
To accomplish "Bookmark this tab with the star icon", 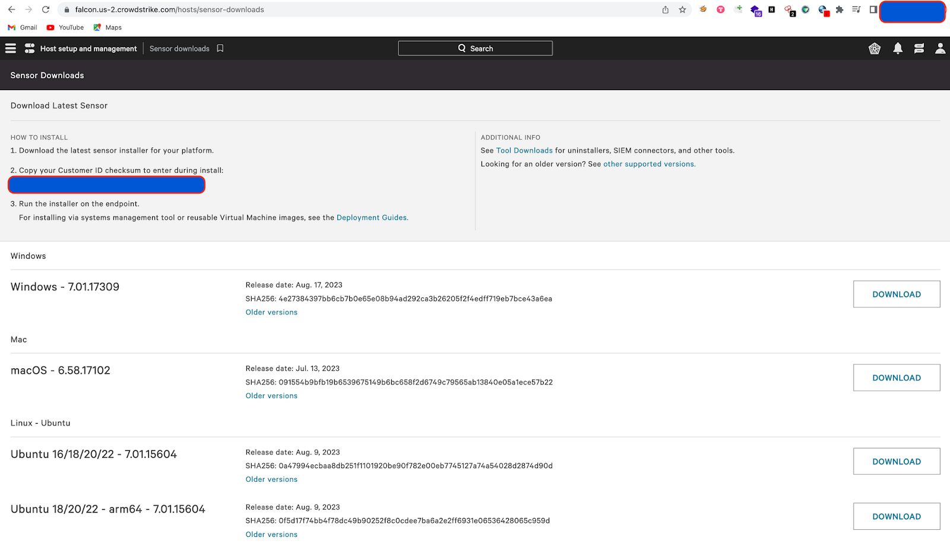I will pyautogui.click(x=682, y=9).
